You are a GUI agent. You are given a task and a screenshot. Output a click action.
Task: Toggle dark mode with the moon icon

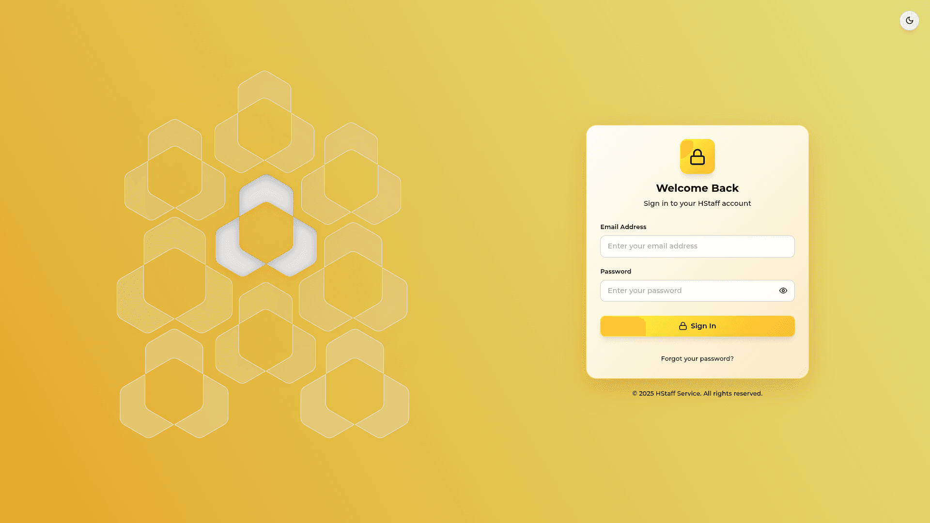(x=909, y=20)
